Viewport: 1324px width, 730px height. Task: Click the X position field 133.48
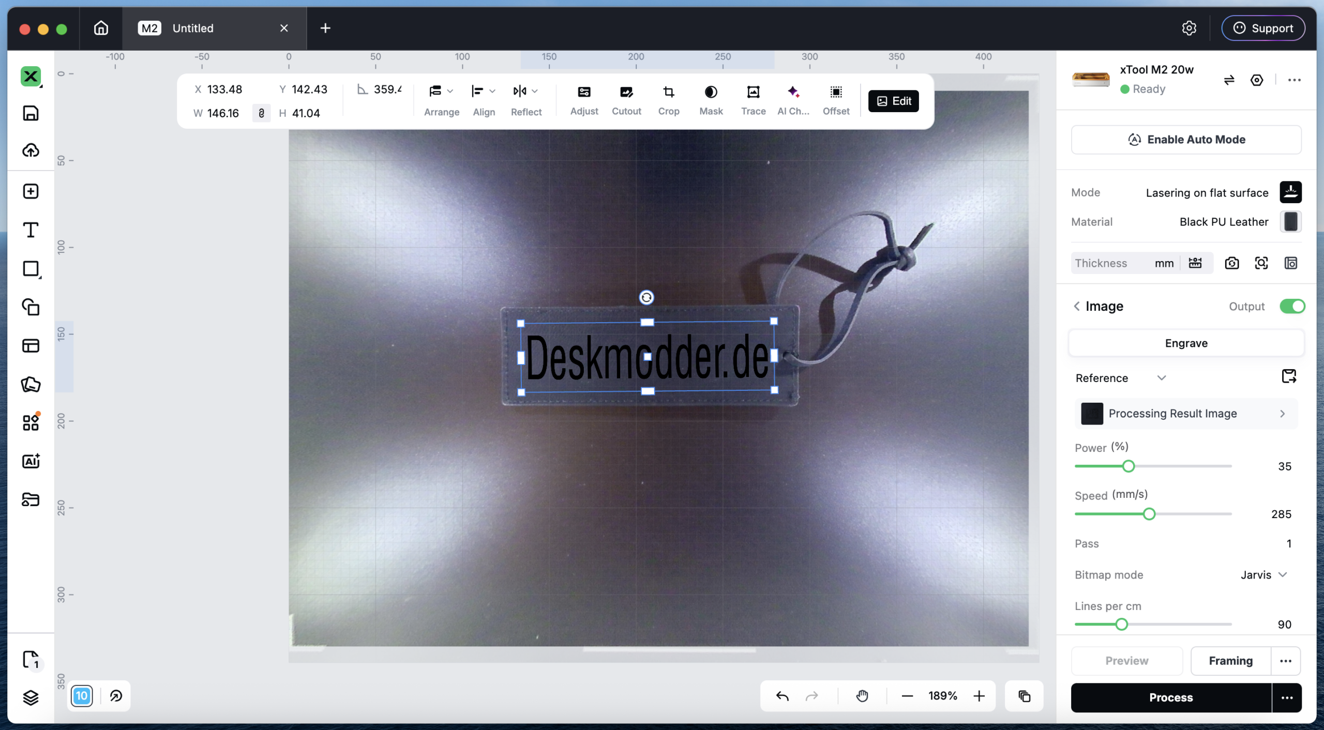click(224, 89)
